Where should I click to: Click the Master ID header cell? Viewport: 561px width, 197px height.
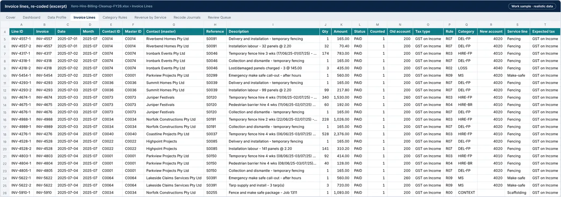pos(133,32)
